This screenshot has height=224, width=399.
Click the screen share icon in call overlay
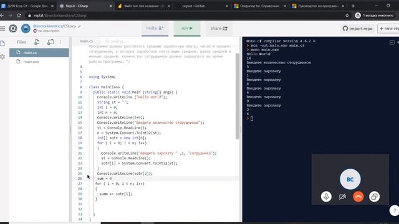[x=374, y=197]
